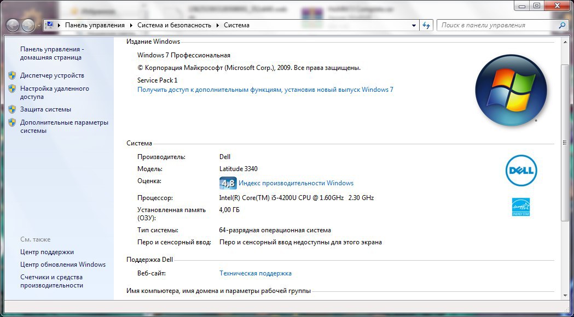Go forward with the Forward arrow button
The width and height of the screenshot is (574, 317).
pos(28,25)
